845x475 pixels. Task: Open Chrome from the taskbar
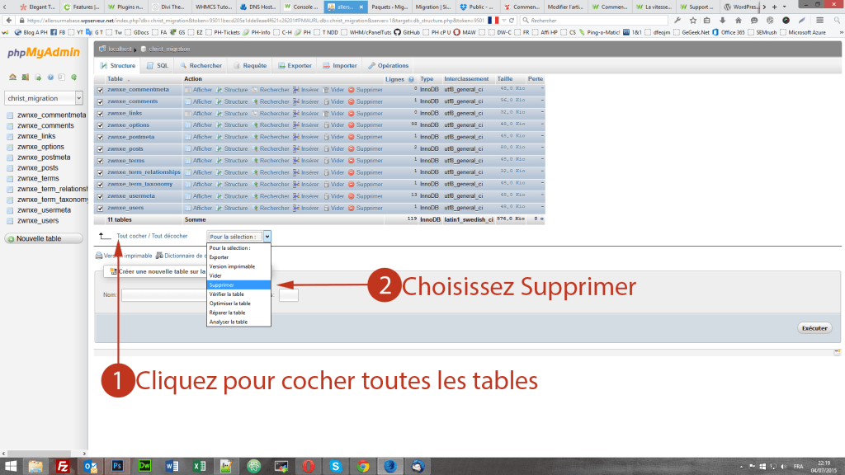tap(363, 467)
